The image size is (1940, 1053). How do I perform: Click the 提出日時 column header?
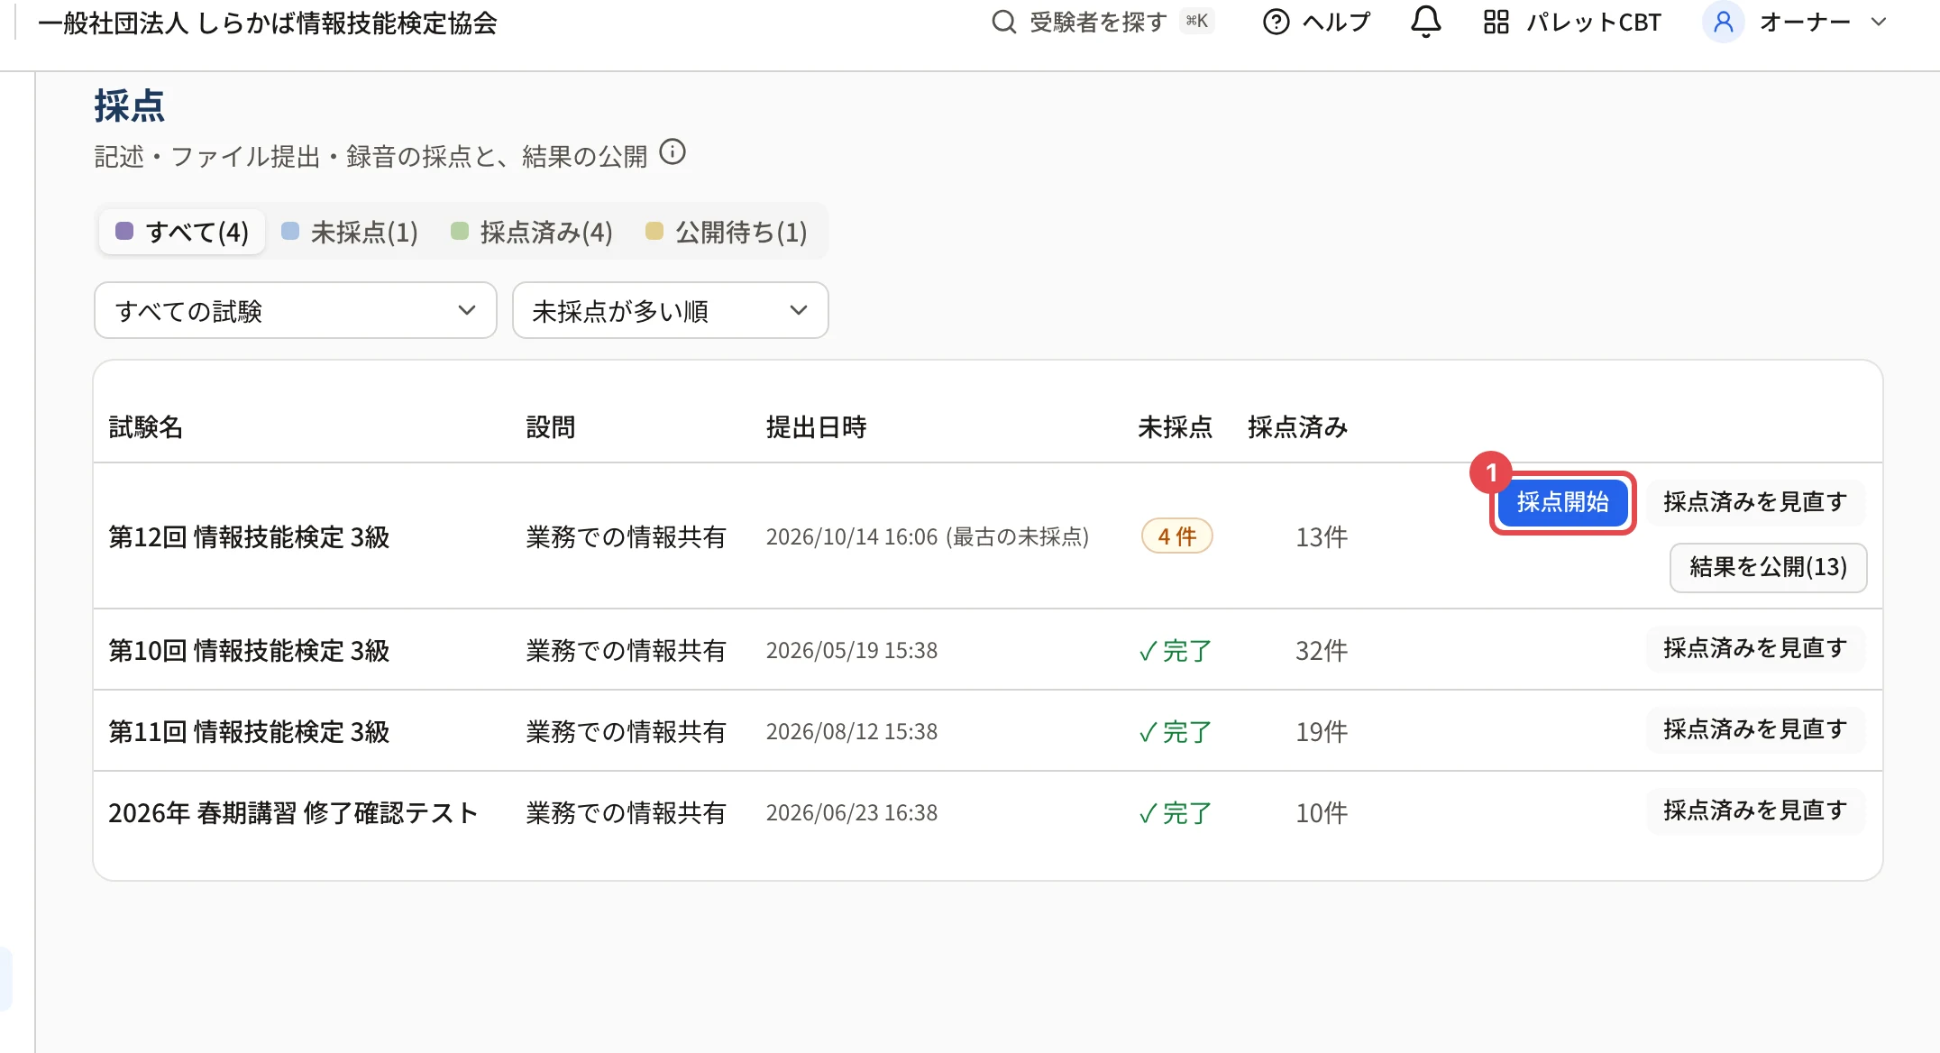[x=816, y=427]
